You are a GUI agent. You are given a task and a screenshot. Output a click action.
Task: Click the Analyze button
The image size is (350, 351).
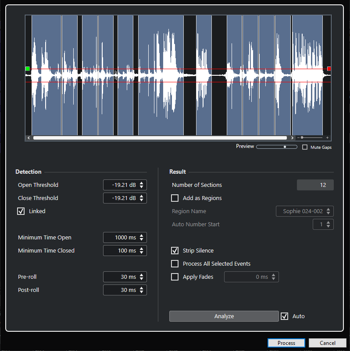(224, 316)
